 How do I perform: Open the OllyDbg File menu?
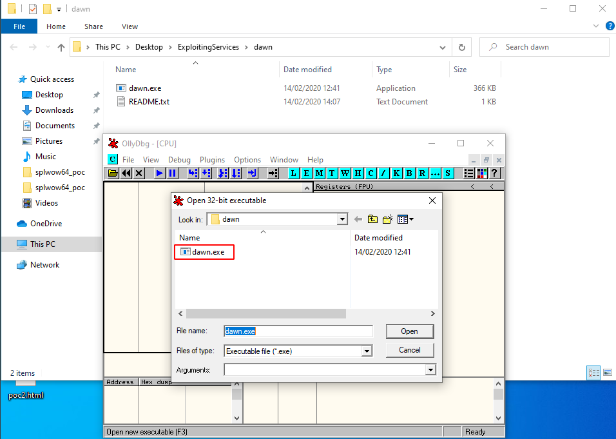pyautogui.click(x=128, y=160)
